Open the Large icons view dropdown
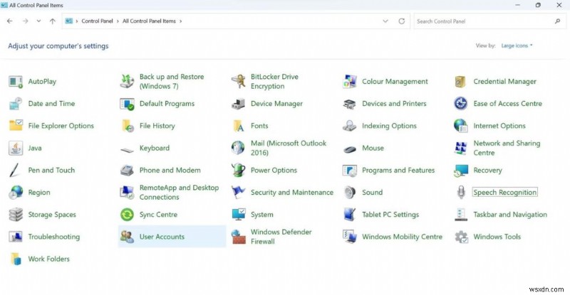570x295 pixels. click(x=517, y=45)
